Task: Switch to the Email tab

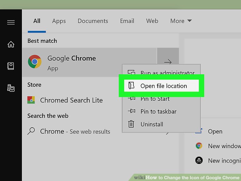Action: click(127, 21)
